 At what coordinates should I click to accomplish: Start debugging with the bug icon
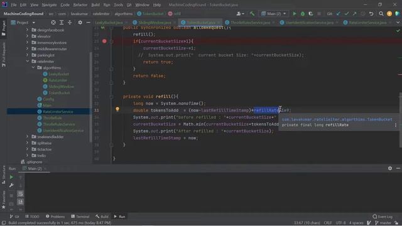[303, 14]
